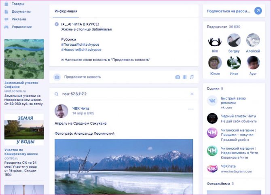Image resolution: width=271 pixels, height=195 pixels.
Task: Click Алексей's name under Подписчики
Action: pos(253,51)
